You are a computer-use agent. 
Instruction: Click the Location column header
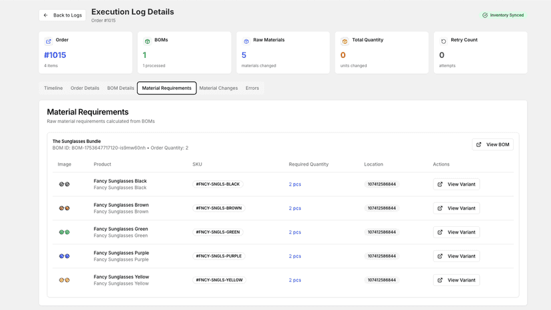(x=373, y=164)
